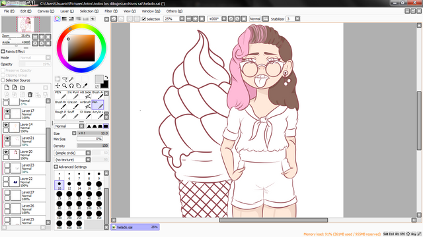Choose the Crayon brush preset
This screenshot has height=237, width=423.
coord(73,105)
